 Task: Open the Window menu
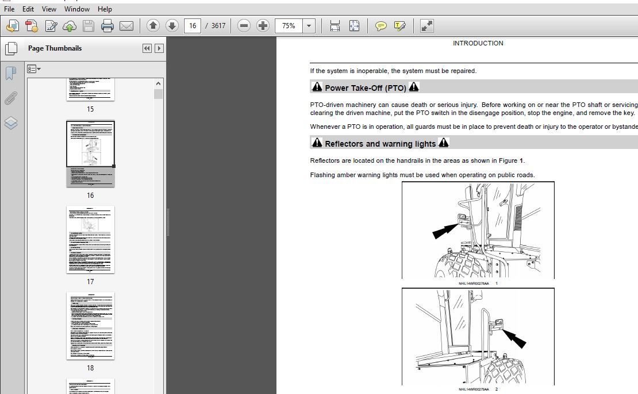pos(76,9)
